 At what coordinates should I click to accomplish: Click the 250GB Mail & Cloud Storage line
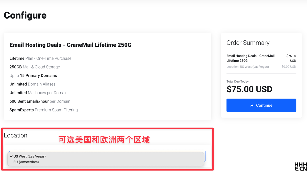click(35, 67)
